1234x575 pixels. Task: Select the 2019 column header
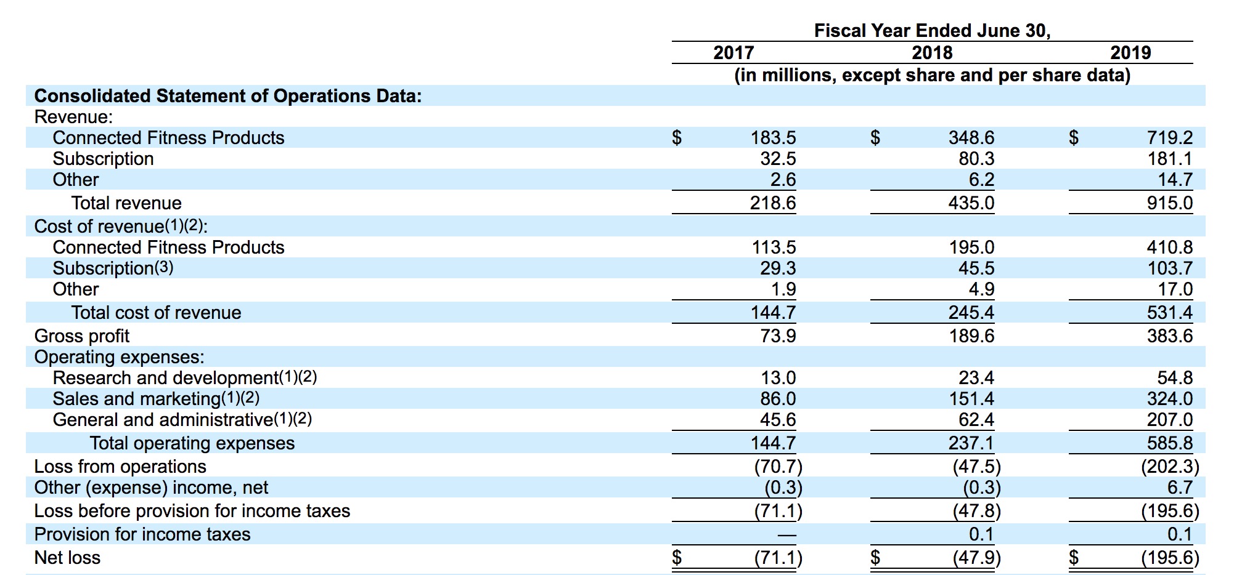tap(1130, 53)
